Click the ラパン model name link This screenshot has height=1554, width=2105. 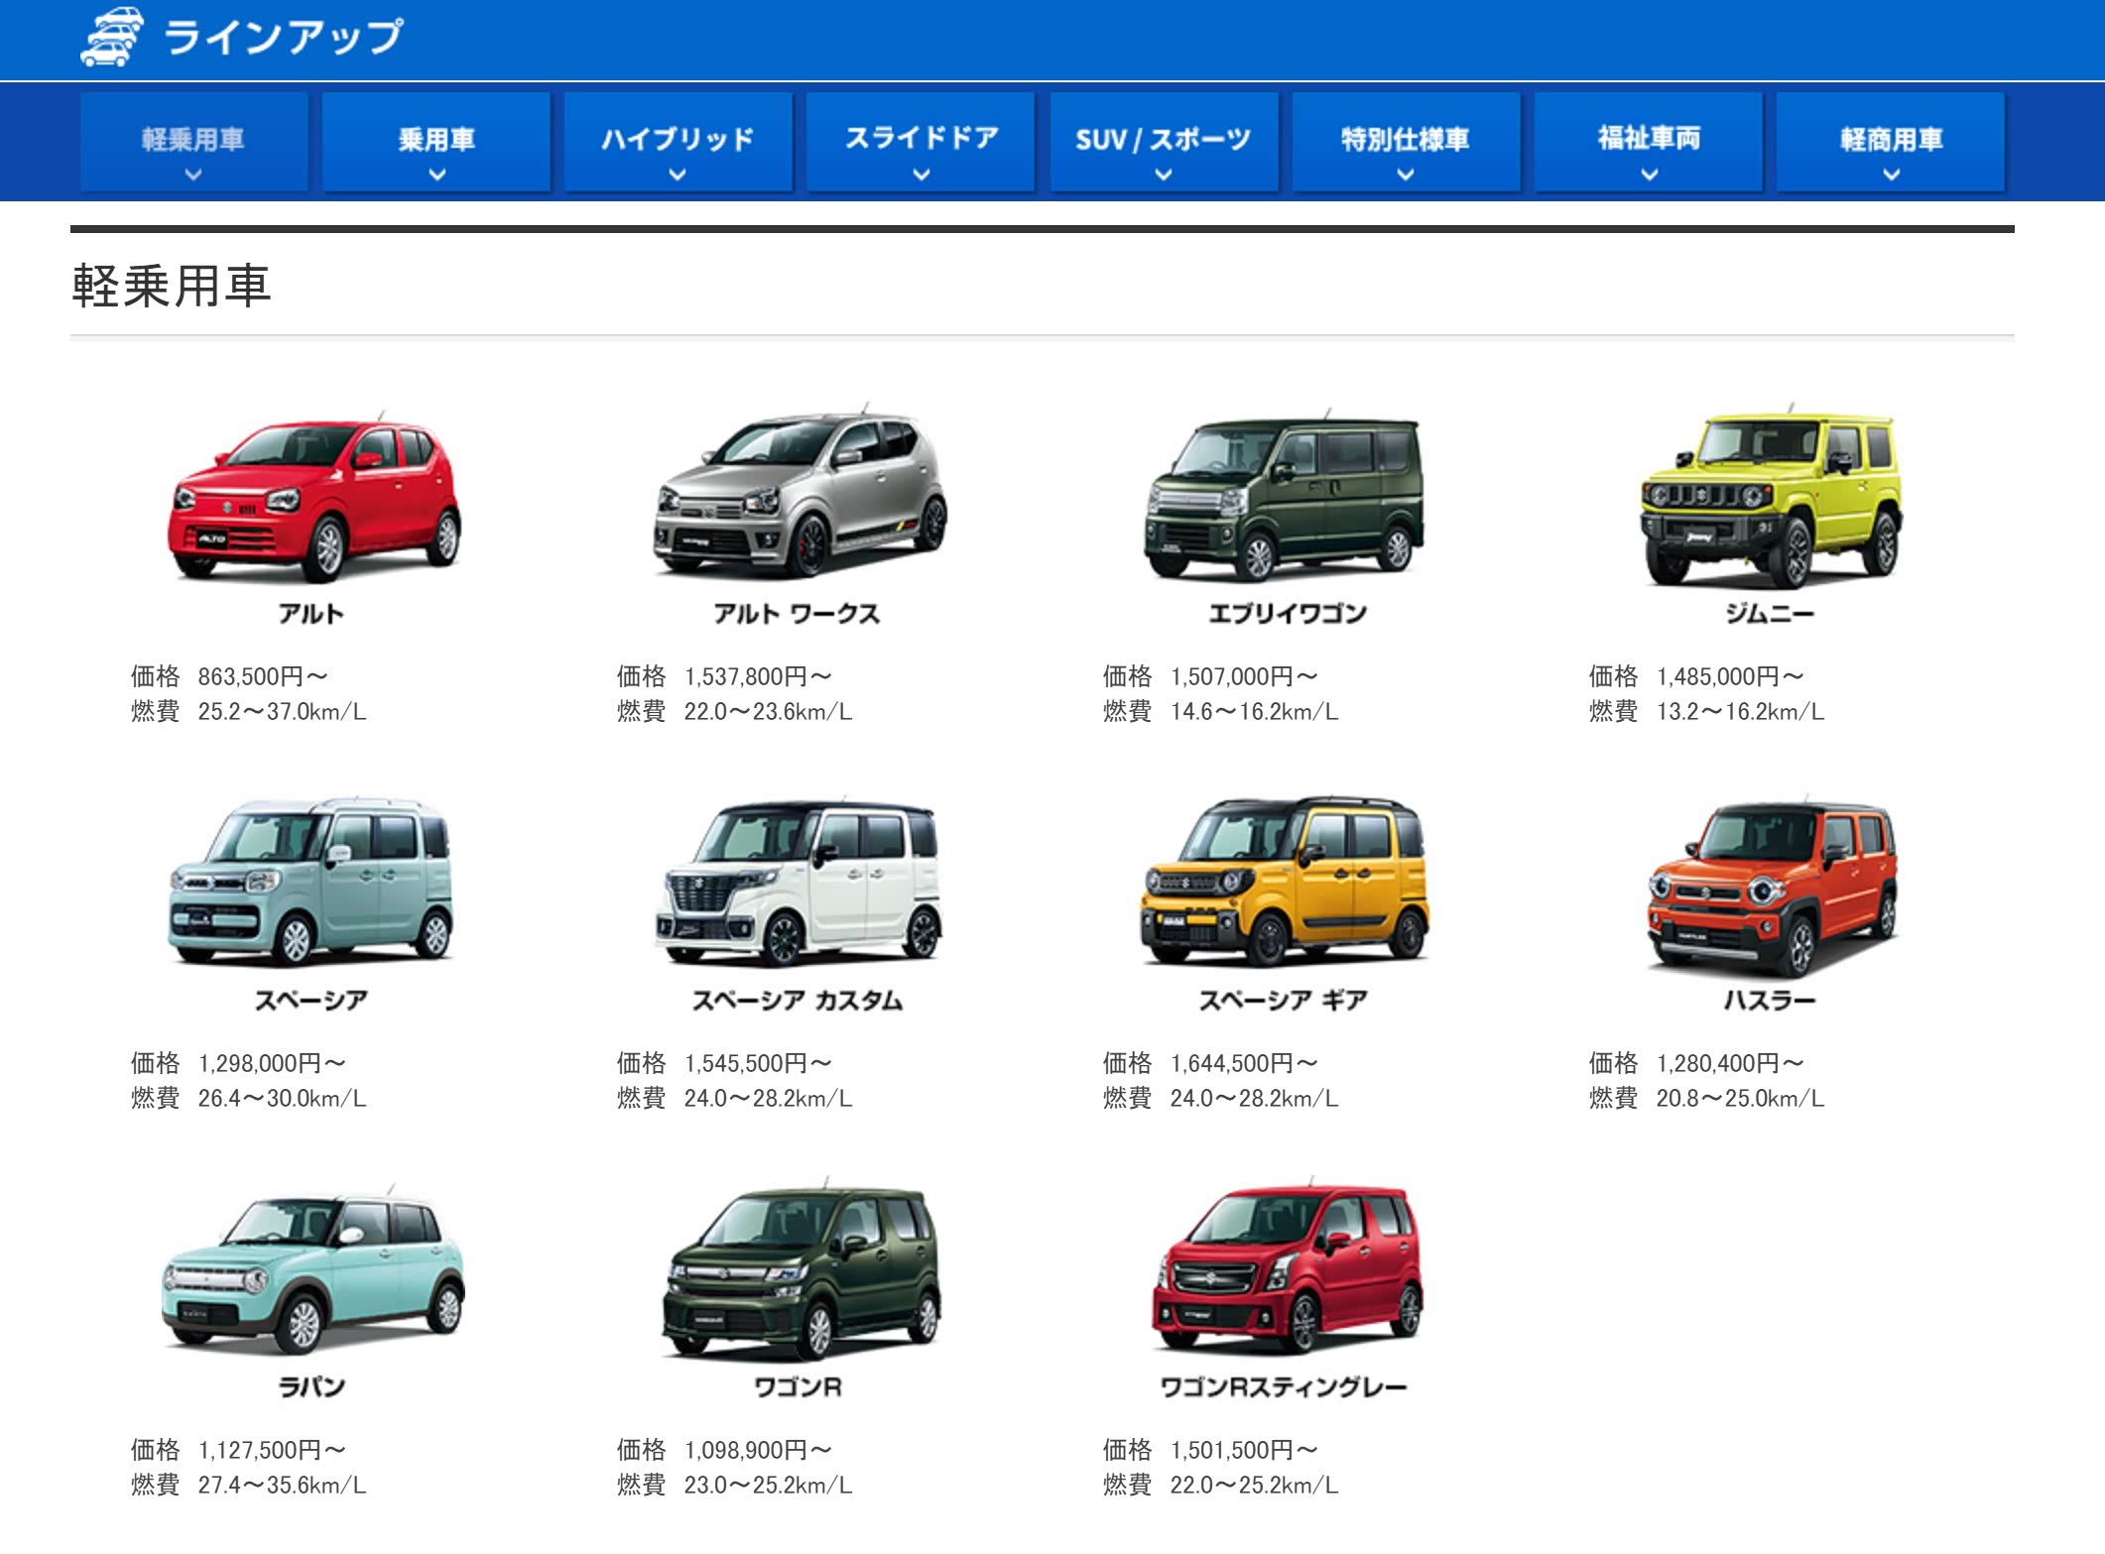(x=311, y=1386)
